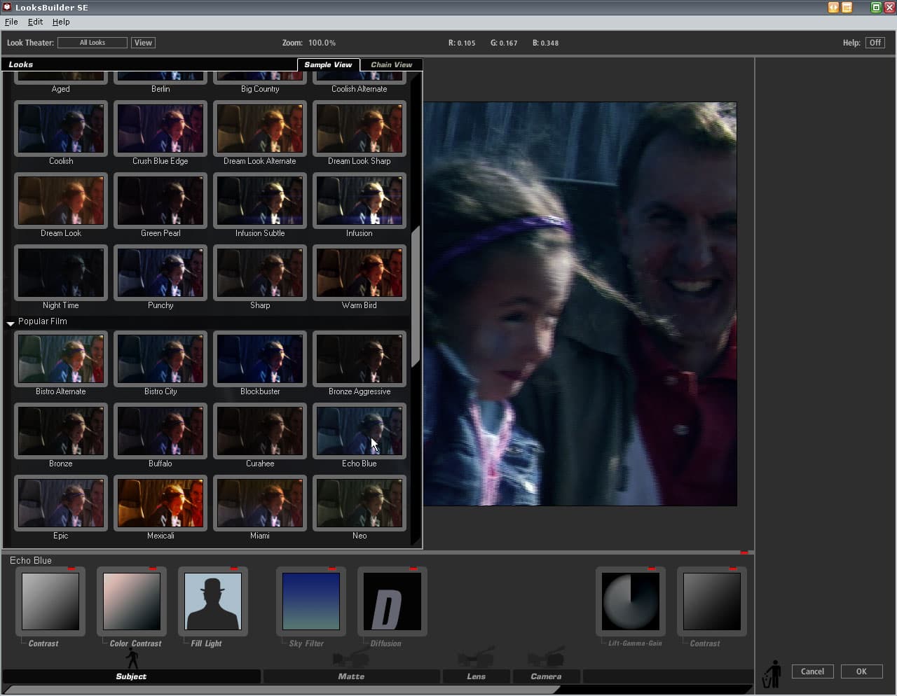Collapse the Popular Film group
This screenshot has width=897, height=696.
pos(11,323)
